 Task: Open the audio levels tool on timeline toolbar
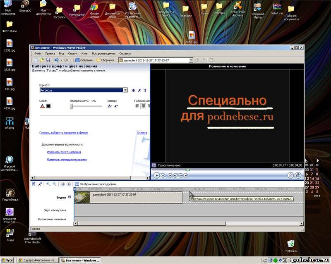tap(34, 184)
